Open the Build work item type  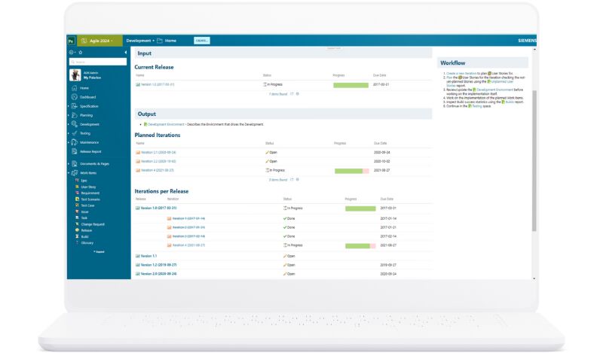click(x=84, y=236)
